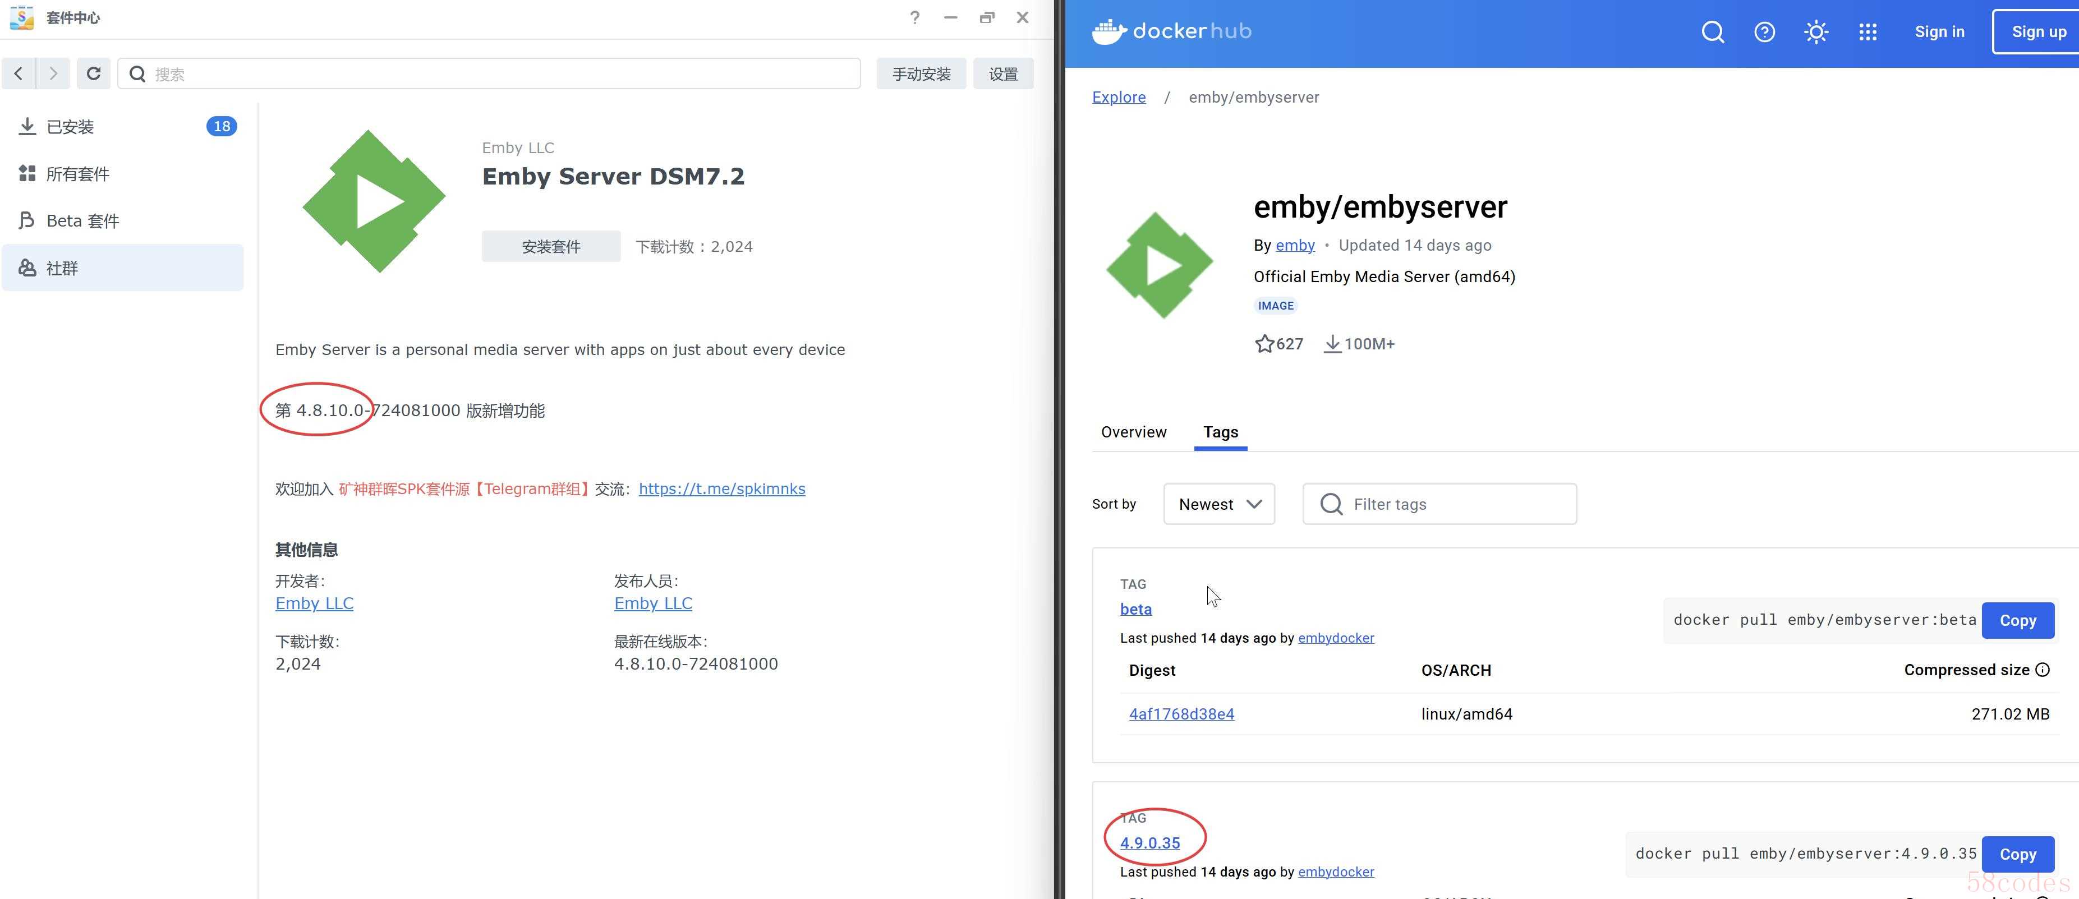The image size is (2079, 899).
Task: Open the beta tag link
Action: click(1135, 609)
